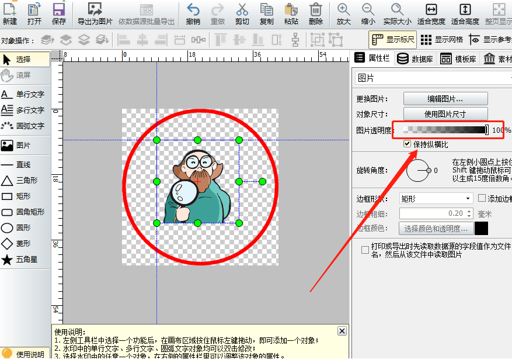Select the 五角星 star tool
The height and width of the screenshot is (359, 512).
(25, 259)
